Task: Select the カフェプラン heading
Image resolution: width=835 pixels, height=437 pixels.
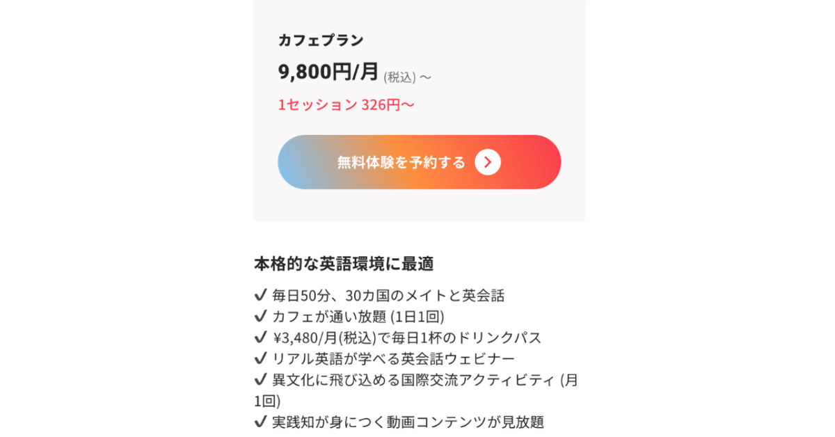Action: click(321, 40)
